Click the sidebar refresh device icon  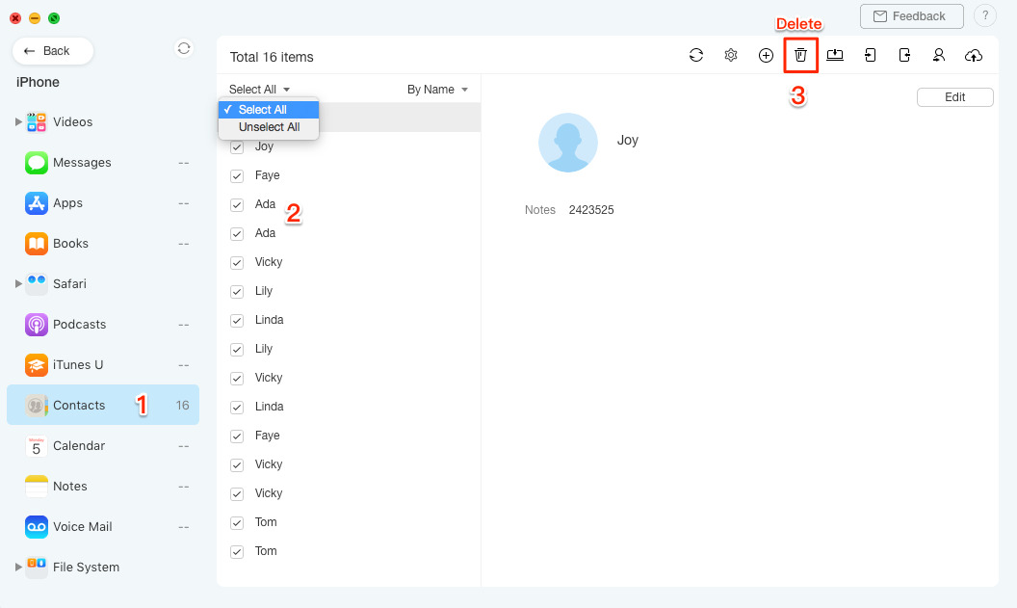[184, 49]
